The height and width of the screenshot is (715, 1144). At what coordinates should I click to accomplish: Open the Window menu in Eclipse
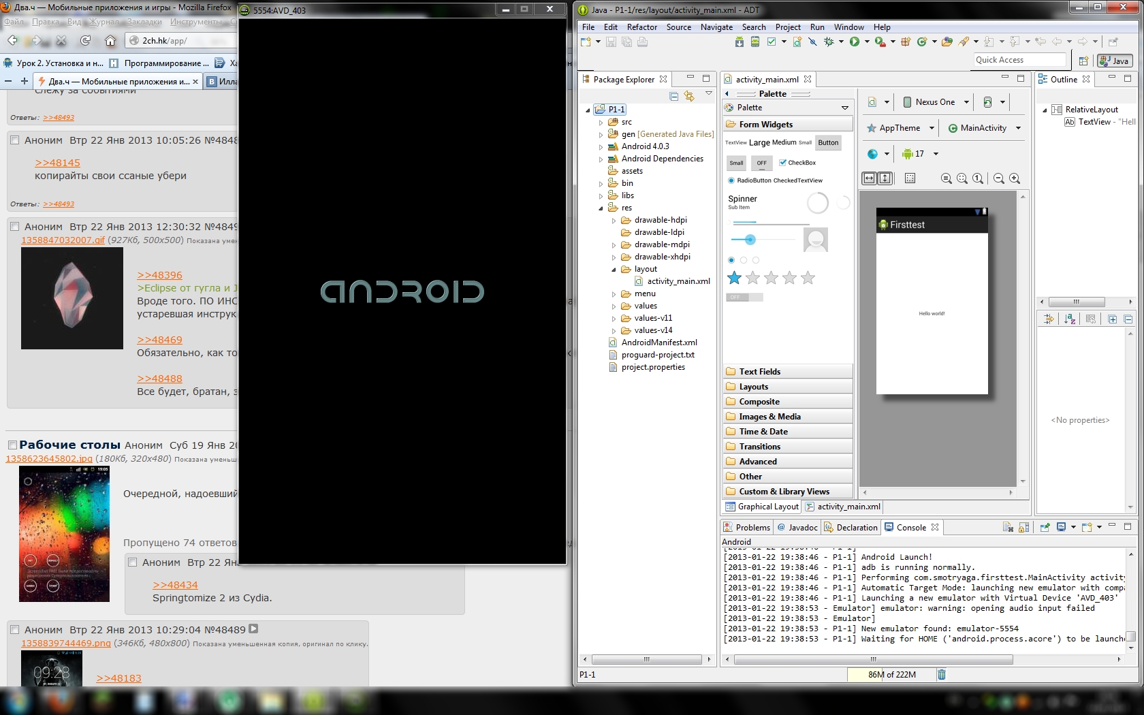(x=849, y=27)
